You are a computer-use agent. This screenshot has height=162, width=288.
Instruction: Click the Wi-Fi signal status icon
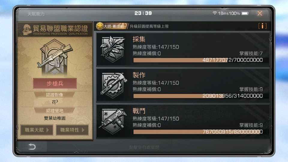pos(214,13)
